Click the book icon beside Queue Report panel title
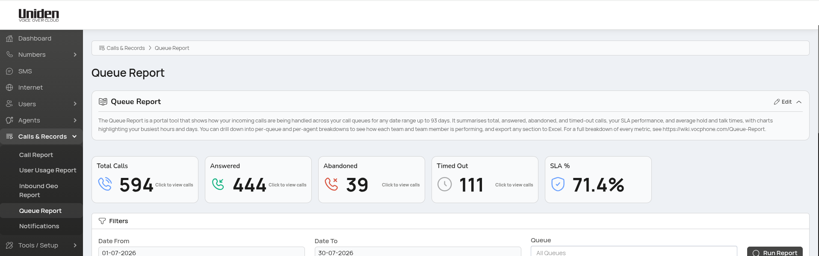 103,102
